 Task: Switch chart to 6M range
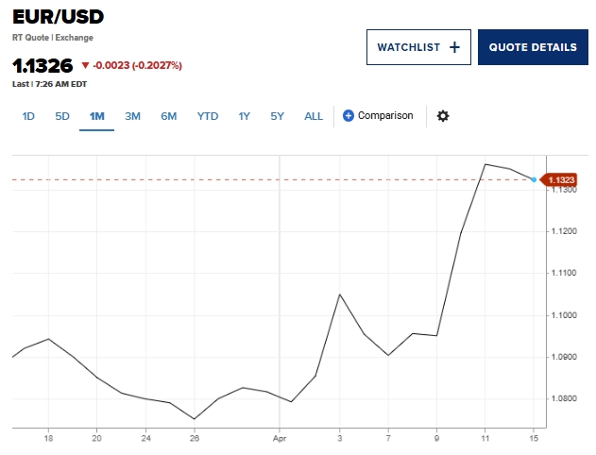tap(168, 116)
